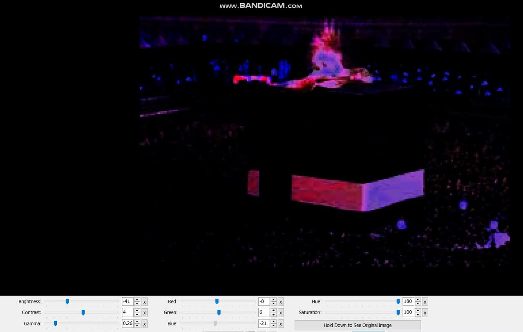Reset Blue with its x button
Screen dimensions: 523x332
[281, 324]
